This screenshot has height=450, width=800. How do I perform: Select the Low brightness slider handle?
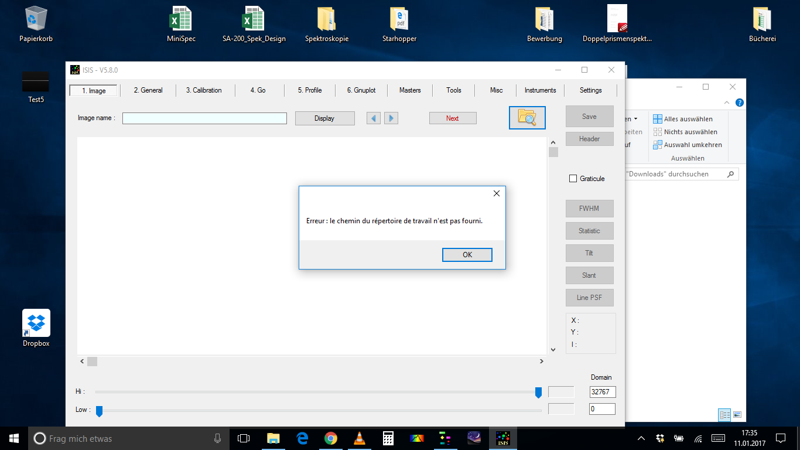click(x=99, y=411)
